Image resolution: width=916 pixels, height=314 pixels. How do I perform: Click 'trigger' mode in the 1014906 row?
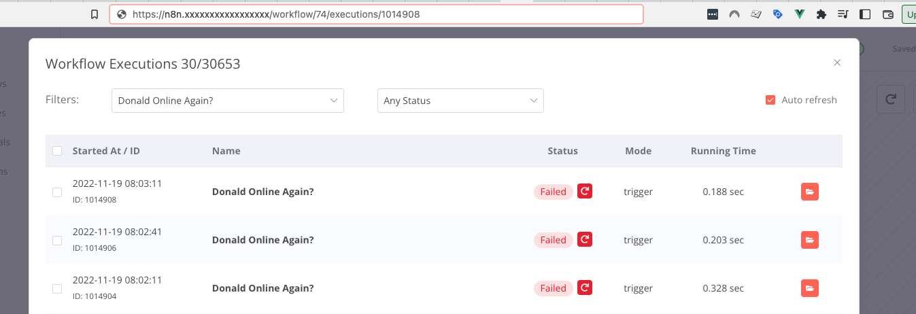tap(639, 240)
